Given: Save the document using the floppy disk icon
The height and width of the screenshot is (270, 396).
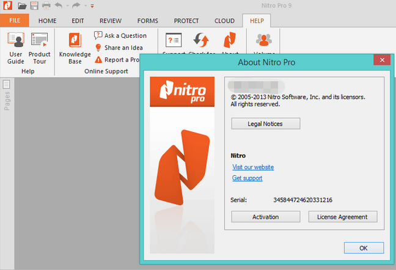Looking at the screenshot, I should 34,5.
